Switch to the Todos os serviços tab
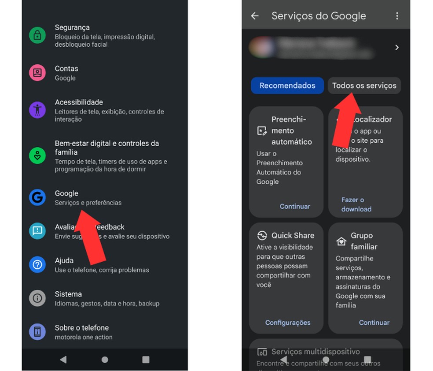433x371 pixels. [x=364, y=85]
